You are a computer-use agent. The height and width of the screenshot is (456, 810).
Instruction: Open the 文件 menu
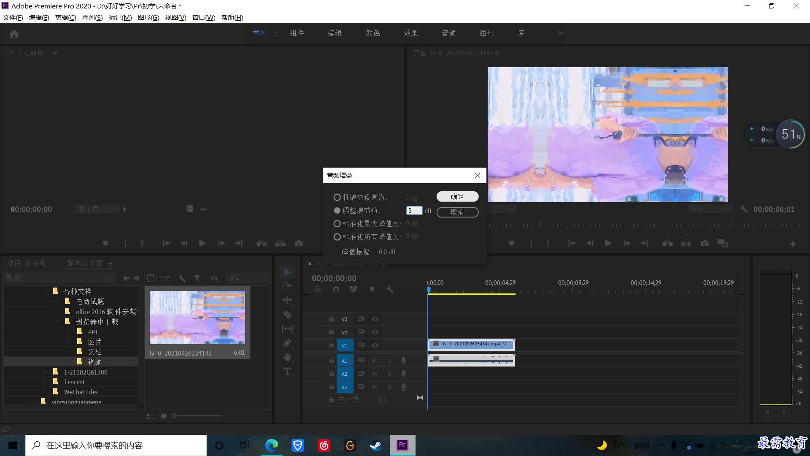[x=13, y=18]
